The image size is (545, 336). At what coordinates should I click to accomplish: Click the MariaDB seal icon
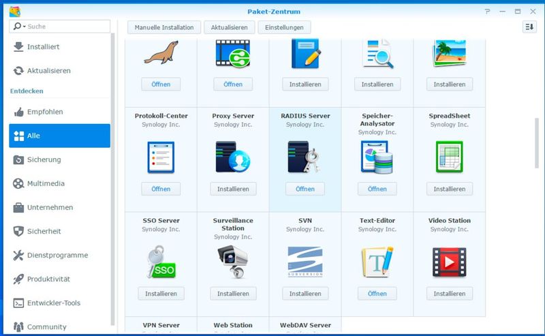click(161, 52)
